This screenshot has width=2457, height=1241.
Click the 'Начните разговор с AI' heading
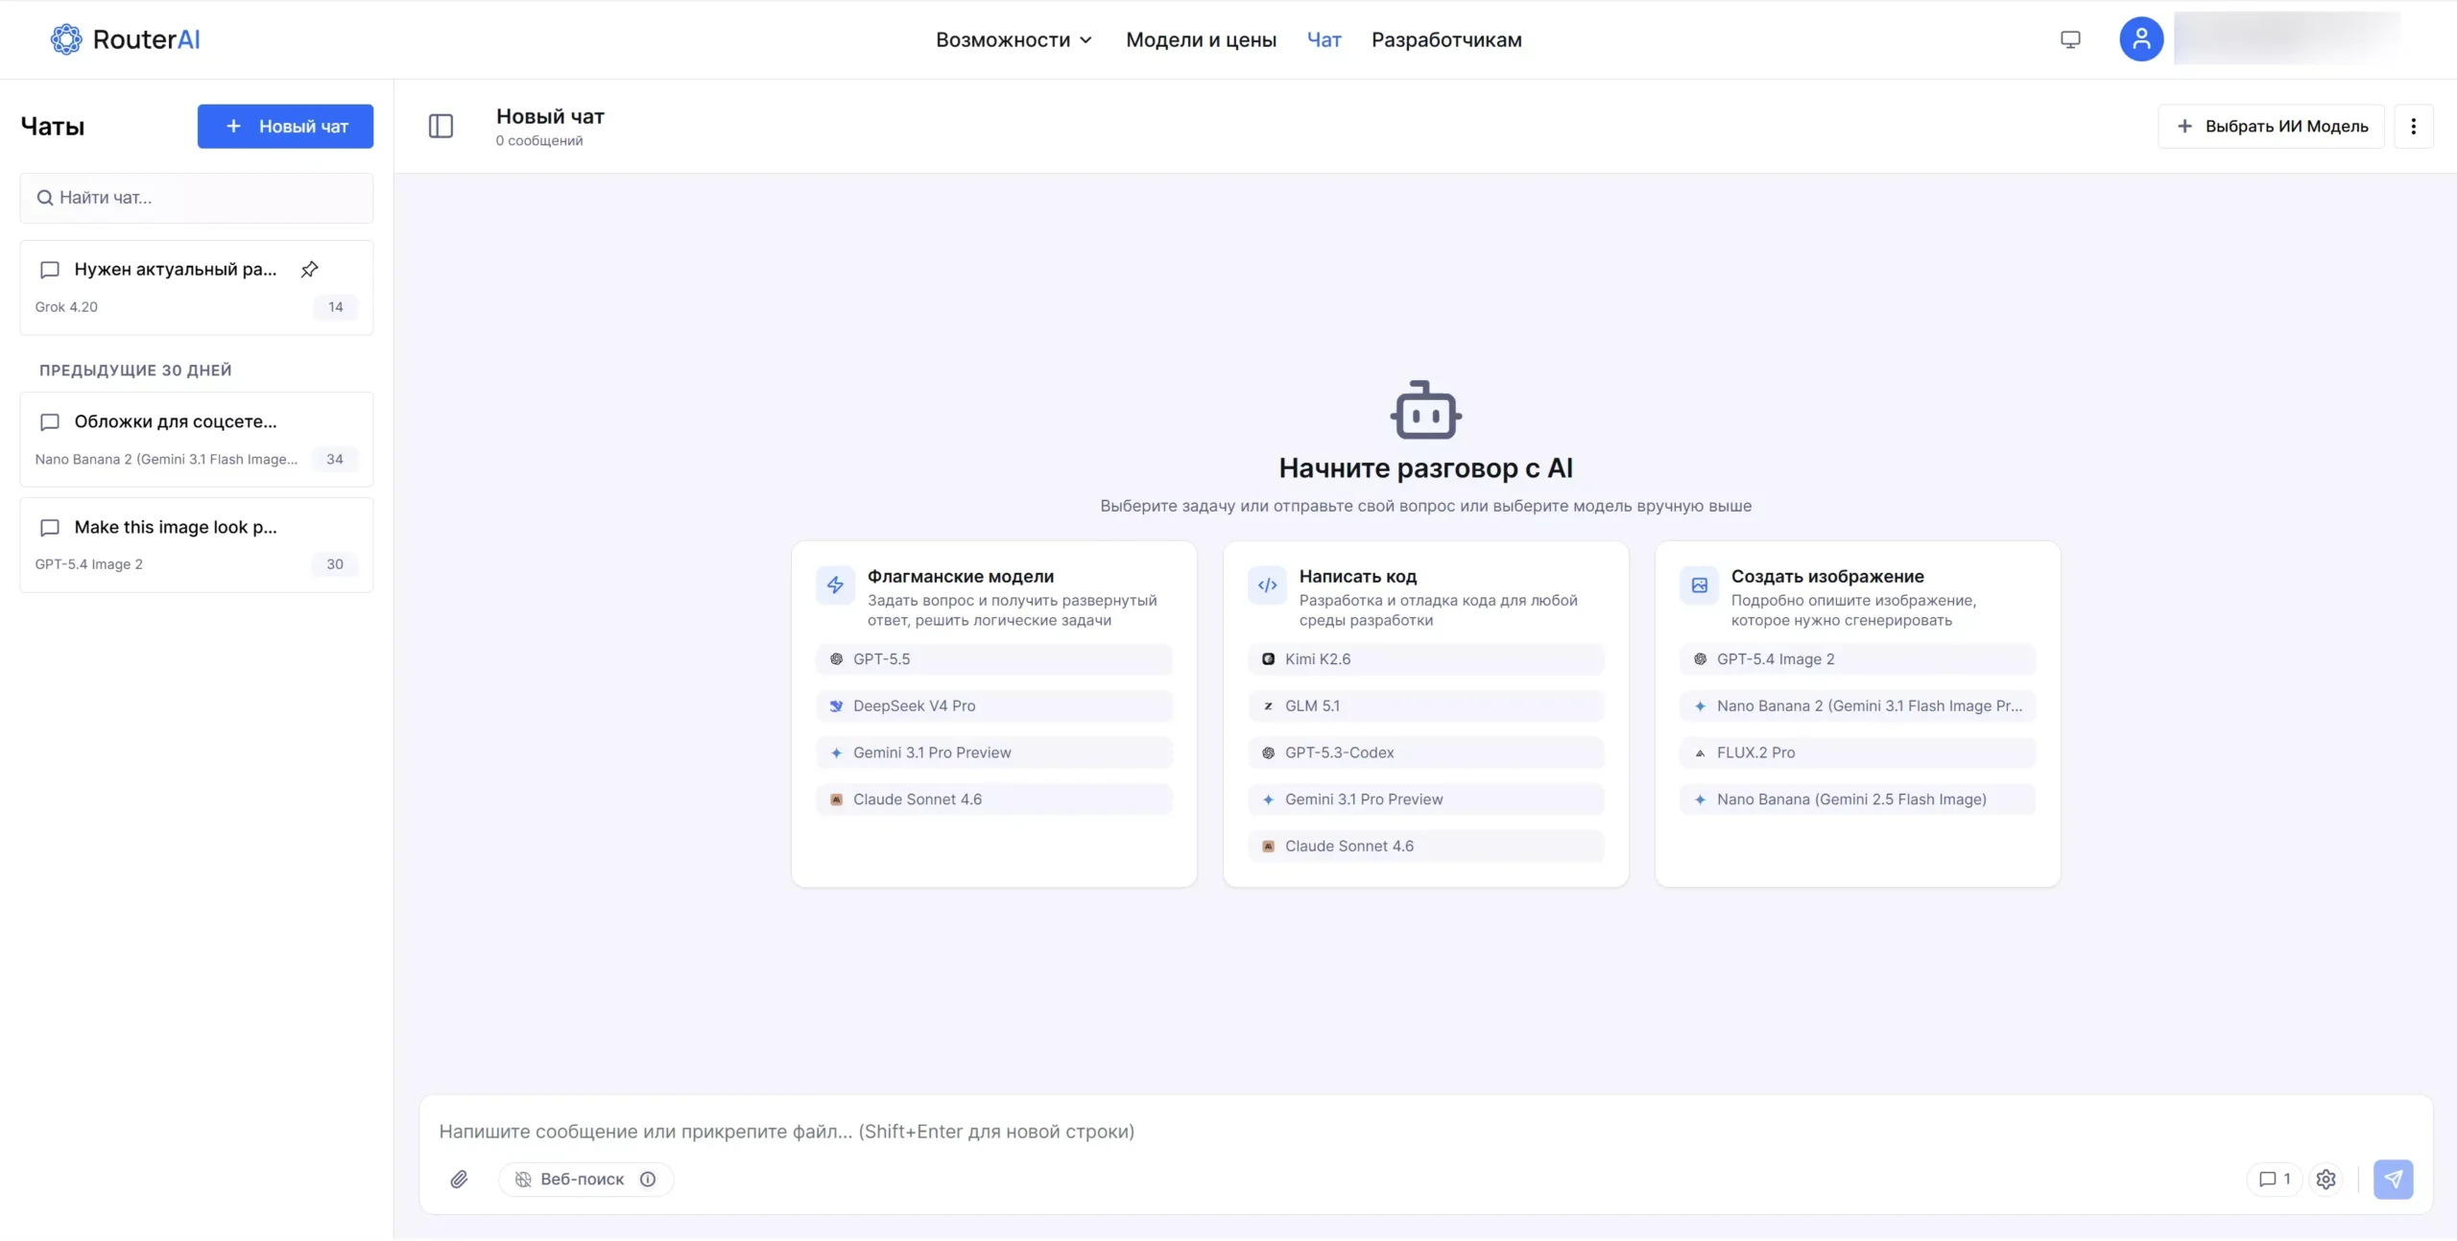pos(1425,467)
